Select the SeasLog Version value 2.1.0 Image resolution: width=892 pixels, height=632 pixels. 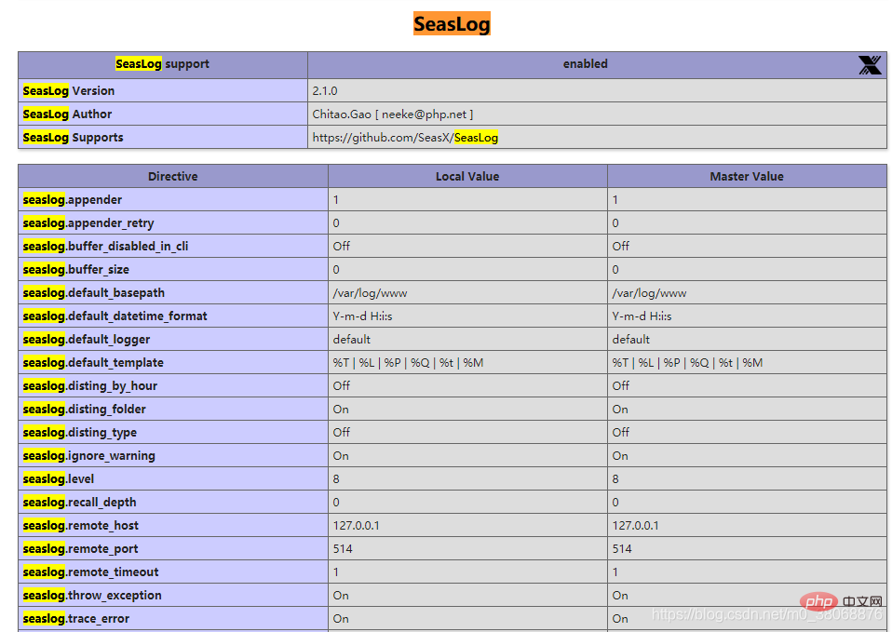[325, 91]
